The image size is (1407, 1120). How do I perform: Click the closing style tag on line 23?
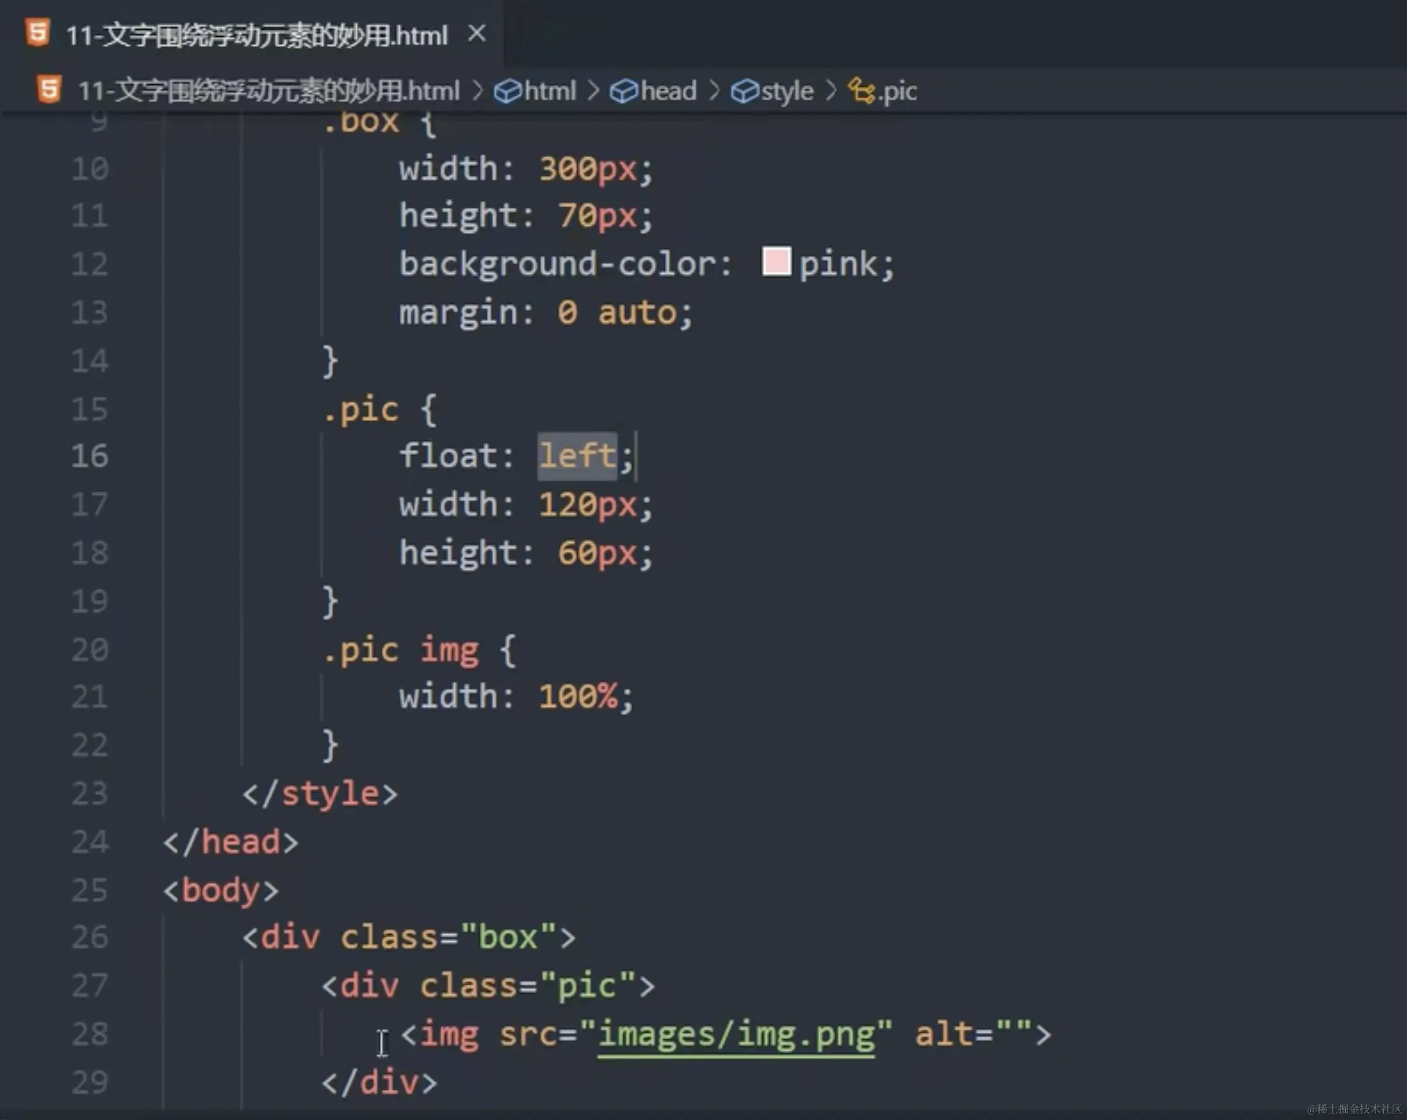tap(320, 793)
